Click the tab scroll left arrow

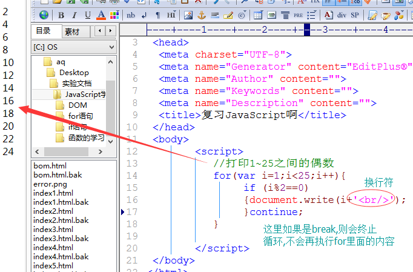tap(100, 31)
